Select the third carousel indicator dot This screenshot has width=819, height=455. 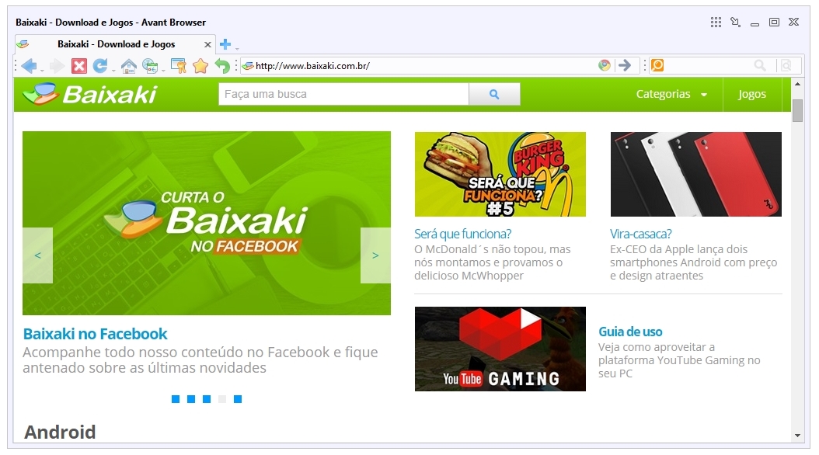point(207,399)
